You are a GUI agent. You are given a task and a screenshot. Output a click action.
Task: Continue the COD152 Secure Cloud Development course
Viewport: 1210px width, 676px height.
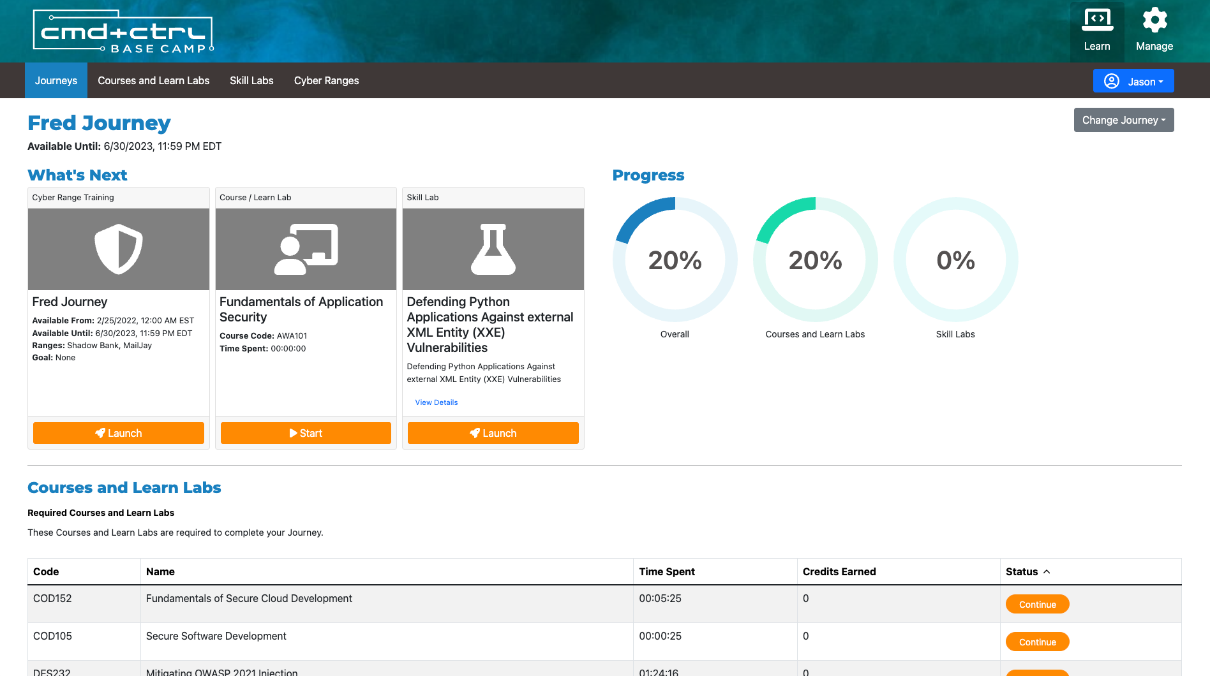coord(1038,604)
